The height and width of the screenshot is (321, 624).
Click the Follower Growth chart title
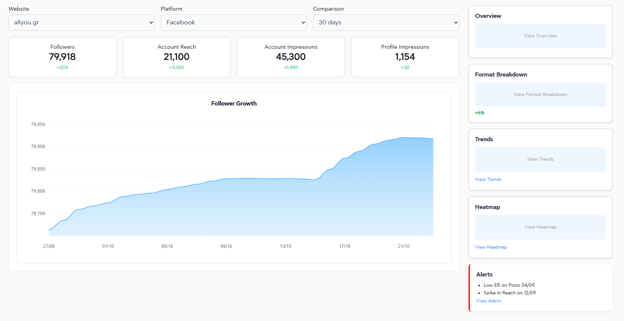coord(234,104)
